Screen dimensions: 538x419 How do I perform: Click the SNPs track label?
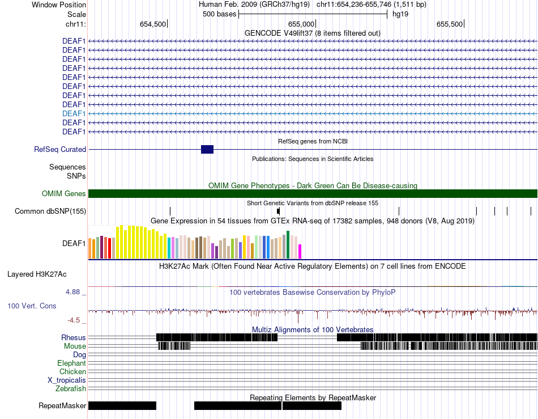click(76, 176)
